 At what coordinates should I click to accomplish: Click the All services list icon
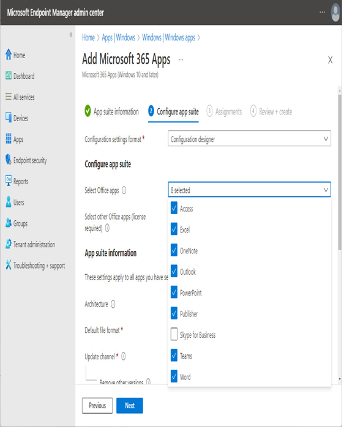pos(9,97)
